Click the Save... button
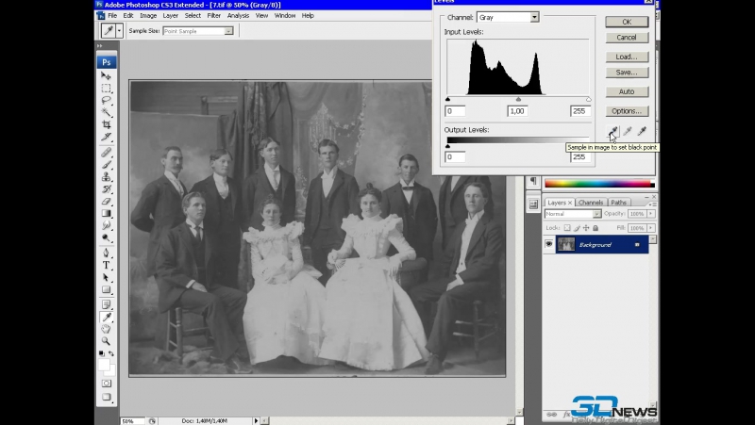 pos(627,73)
